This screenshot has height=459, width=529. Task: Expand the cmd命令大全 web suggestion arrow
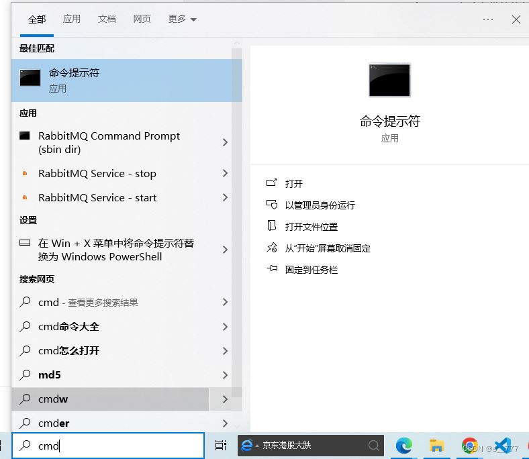[225, 327]
